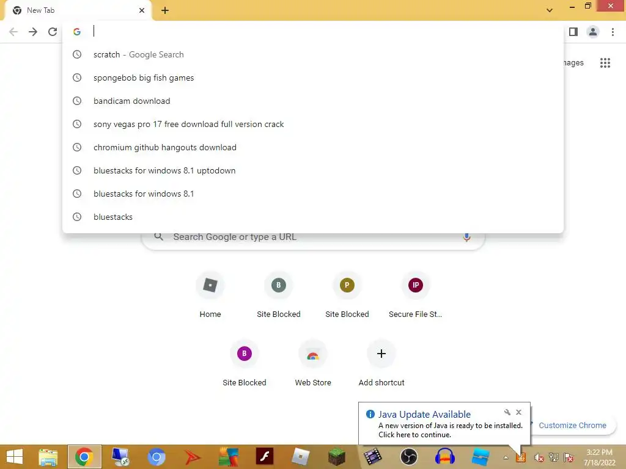Viewport: 626px width, 469px height.
Task: Open the blue box taskbar app
Action: 481,457
